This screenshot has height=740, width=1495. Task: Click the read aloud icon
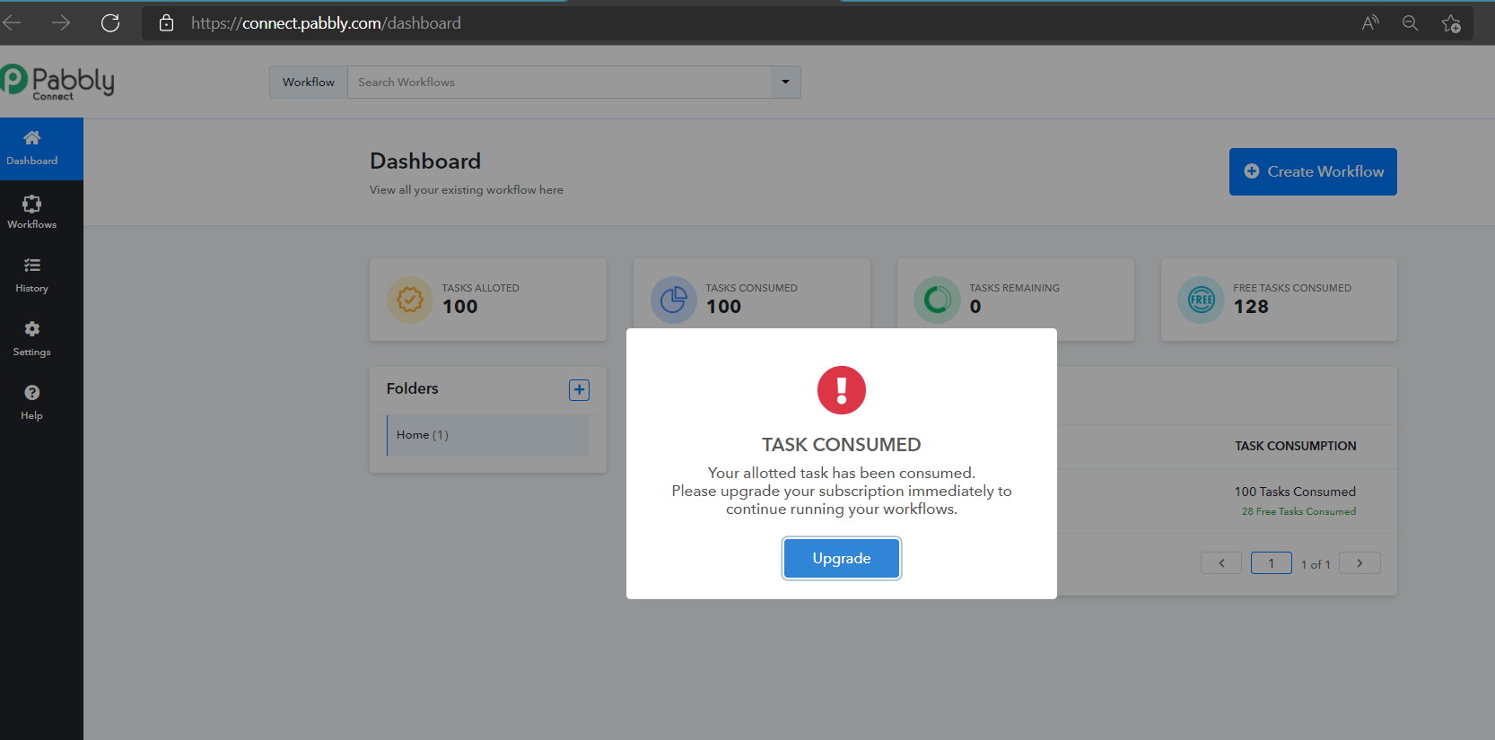point(1369,23)
